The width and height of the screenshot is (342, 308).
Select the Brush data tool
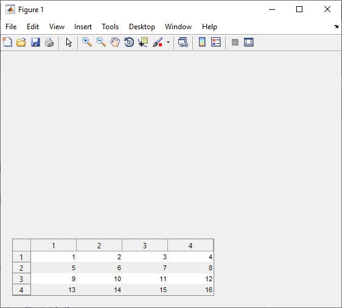(158, 42)
